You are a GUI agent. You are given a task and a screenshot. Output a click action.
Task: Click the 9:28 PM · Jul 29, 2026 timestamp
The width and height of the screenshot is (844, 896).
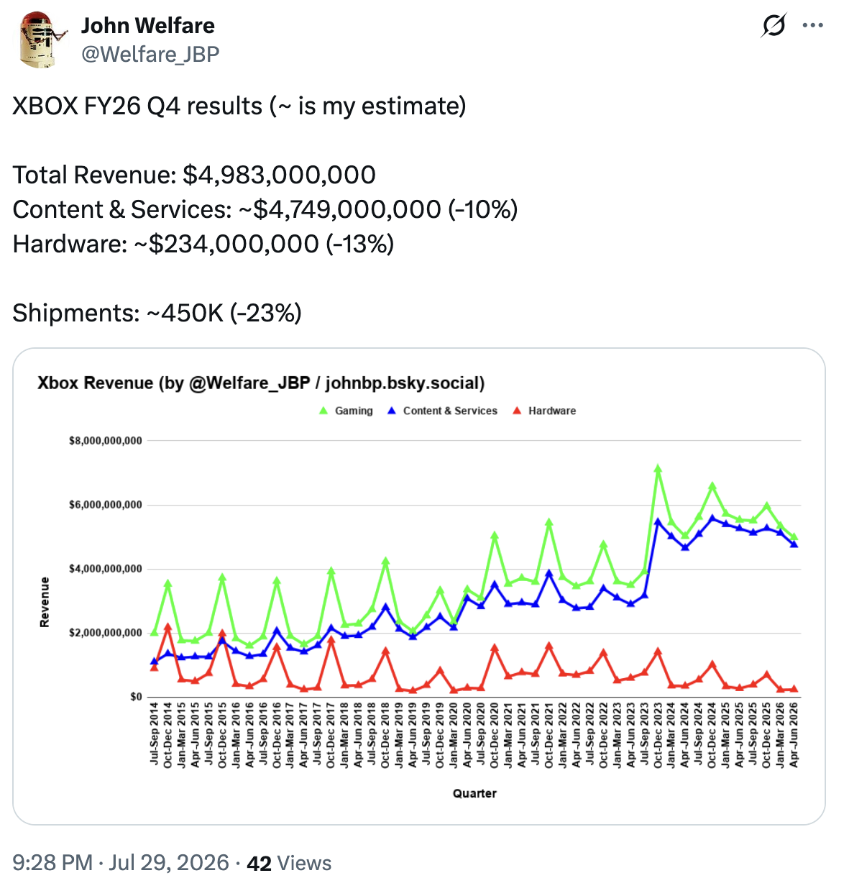pyautogui.click(x=121, y=863)
